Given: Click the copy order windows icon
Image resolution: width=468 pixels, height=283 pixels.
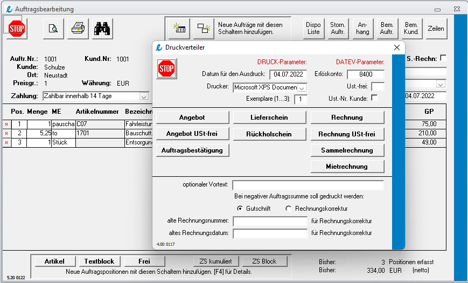Looking at the screenshot, I should coord(204,29).
